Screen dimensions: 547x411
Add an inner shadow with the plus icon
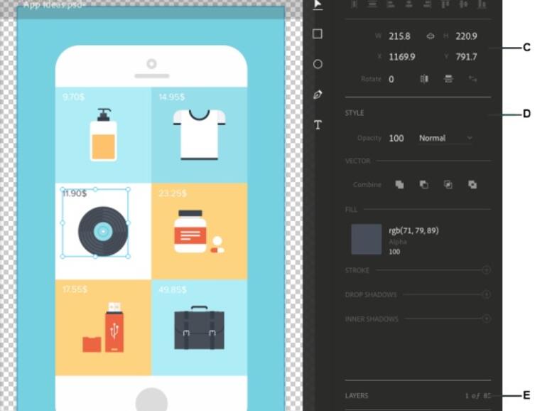[x=487, y=319]
